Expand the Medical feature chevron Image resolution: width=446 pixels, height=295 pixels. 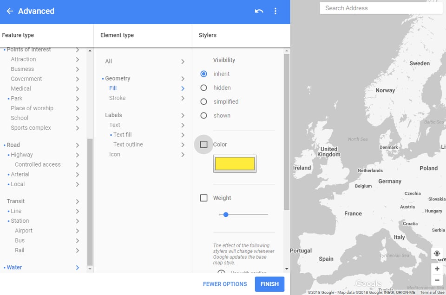tap(78, 89)
